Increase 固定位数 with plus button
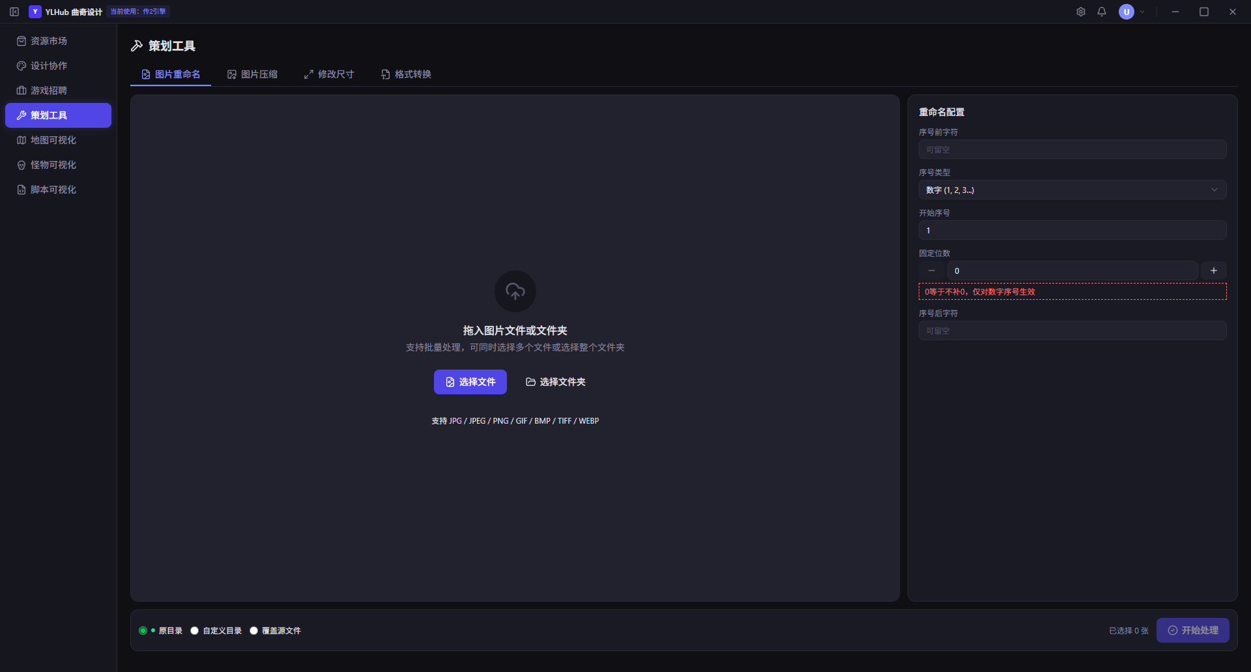The image size is (1251, 672). pos(1214,270)
